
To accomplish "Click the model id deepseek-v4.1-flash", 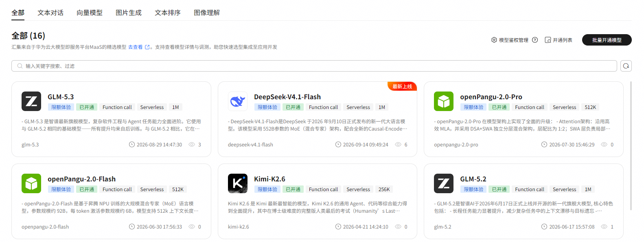I will click(x=250, y=144).
